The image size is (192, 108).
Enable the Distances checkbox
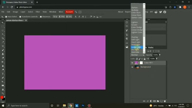41,17
